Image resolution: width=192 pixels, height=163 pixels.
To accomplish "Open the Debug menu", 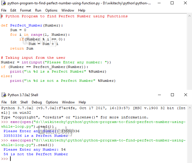I will (37, 102).
